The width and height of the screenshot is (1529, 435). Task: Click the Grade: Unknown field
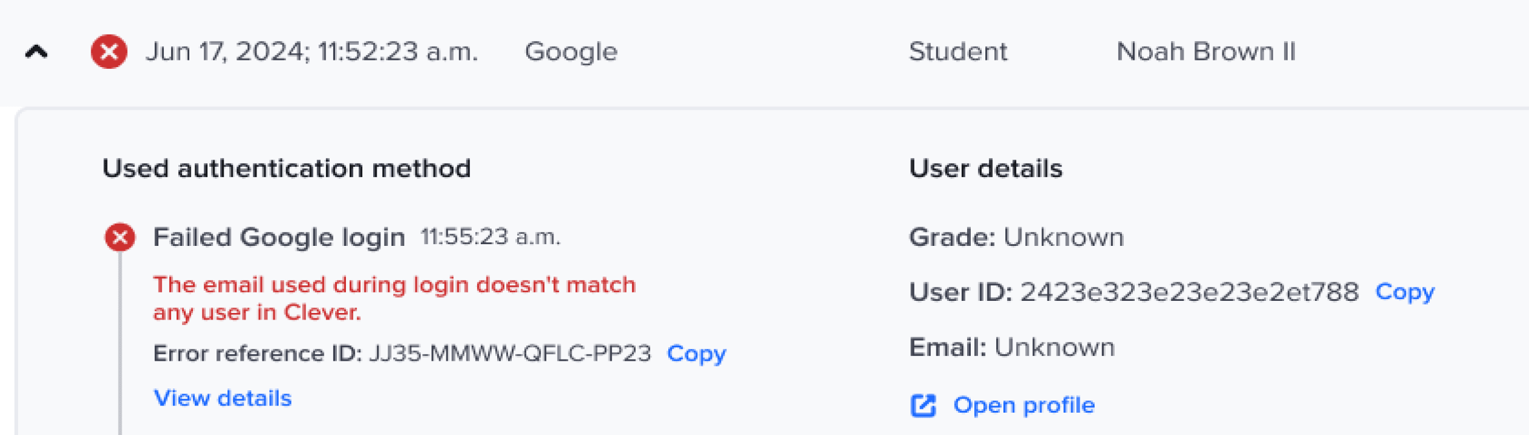point(1016,237)
